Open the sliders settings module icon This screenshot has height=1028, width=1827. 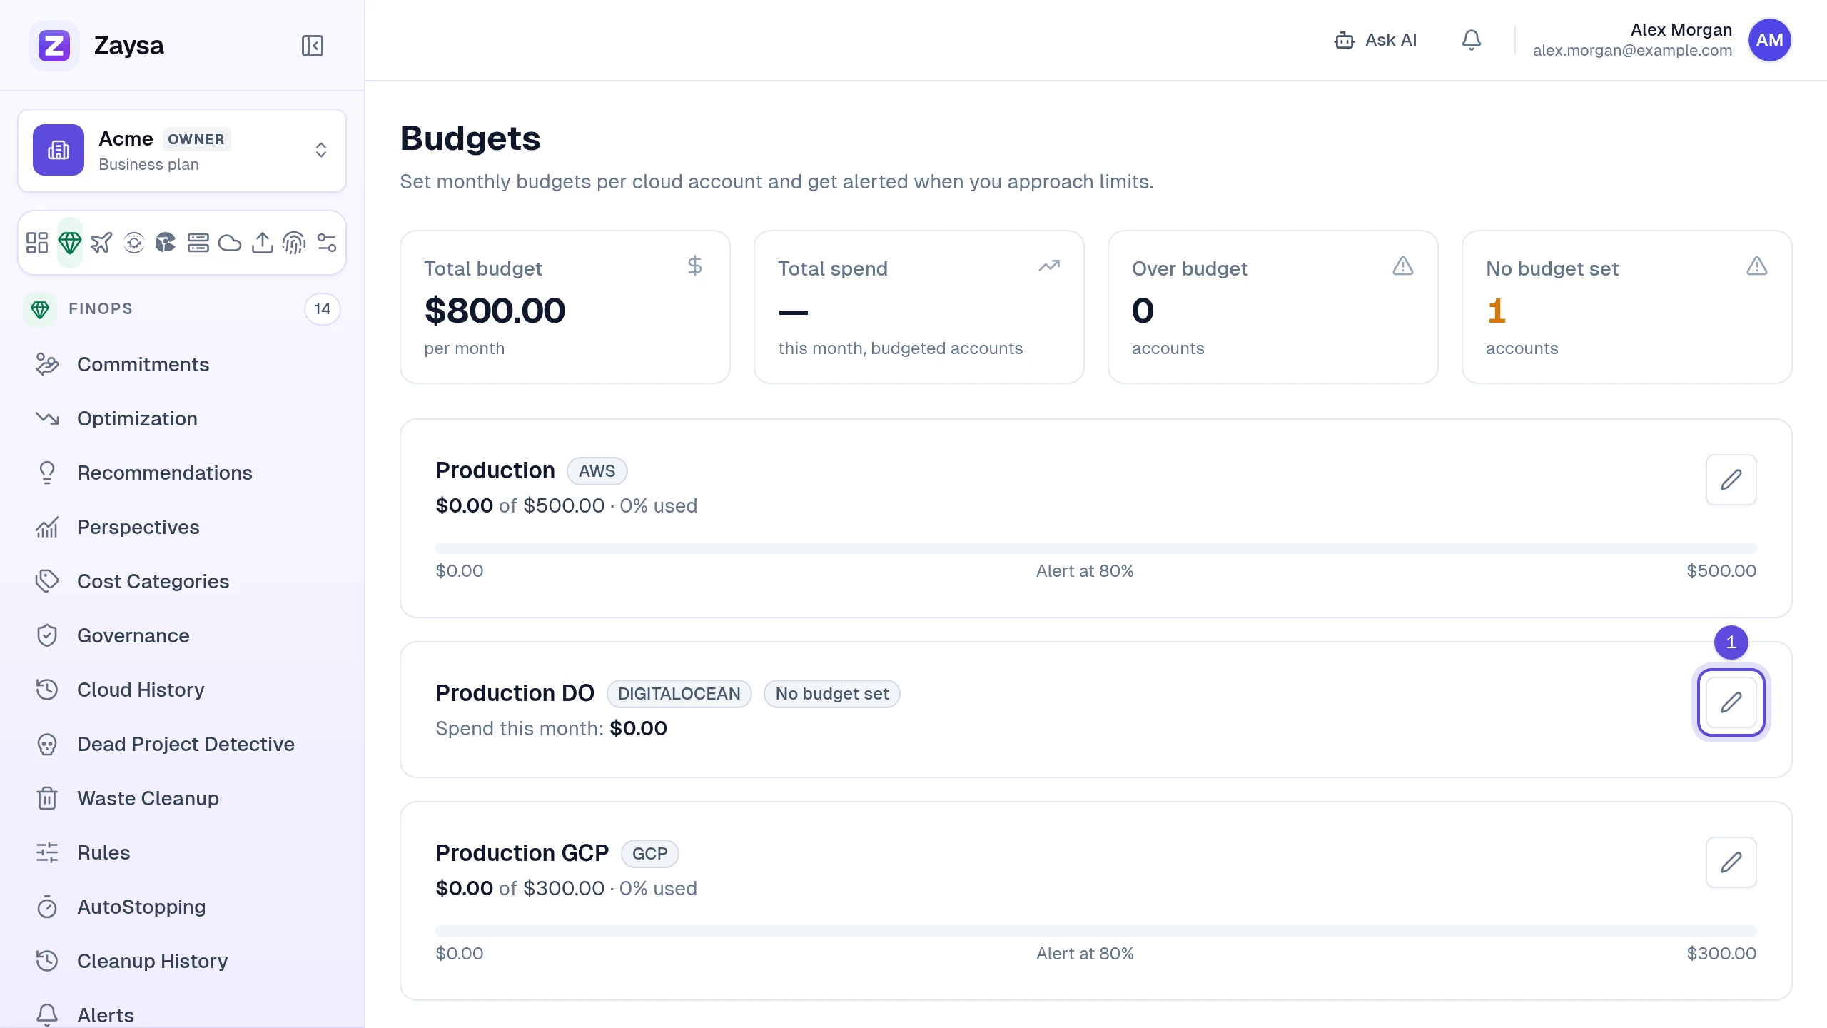(327, 243)
